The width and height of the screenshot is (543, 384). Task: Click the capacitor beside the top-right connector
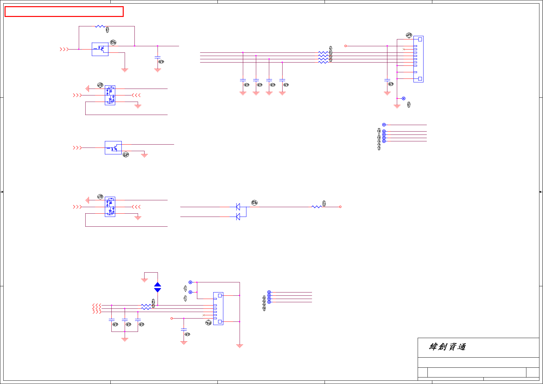click(387, 80)
